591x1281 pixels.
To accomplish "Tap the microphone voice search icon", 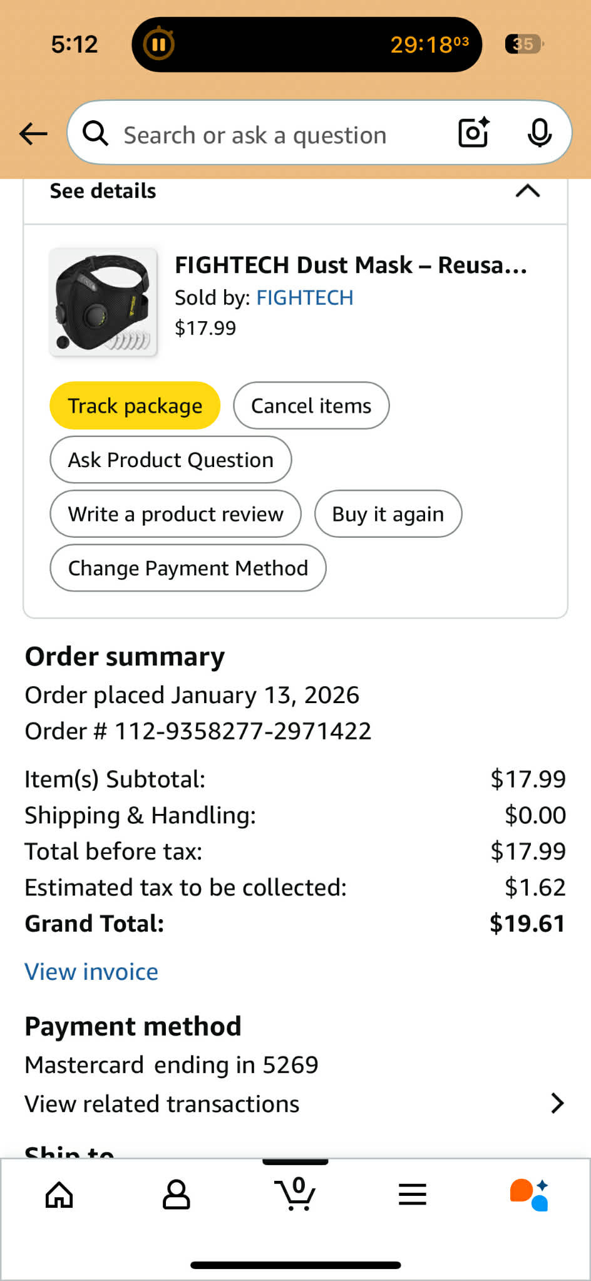I will [539, 133].
